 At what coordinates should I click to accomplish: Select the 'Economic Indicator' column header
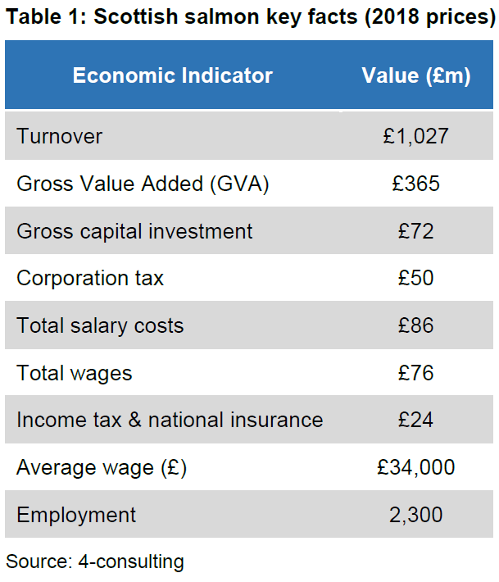[172, 76]
